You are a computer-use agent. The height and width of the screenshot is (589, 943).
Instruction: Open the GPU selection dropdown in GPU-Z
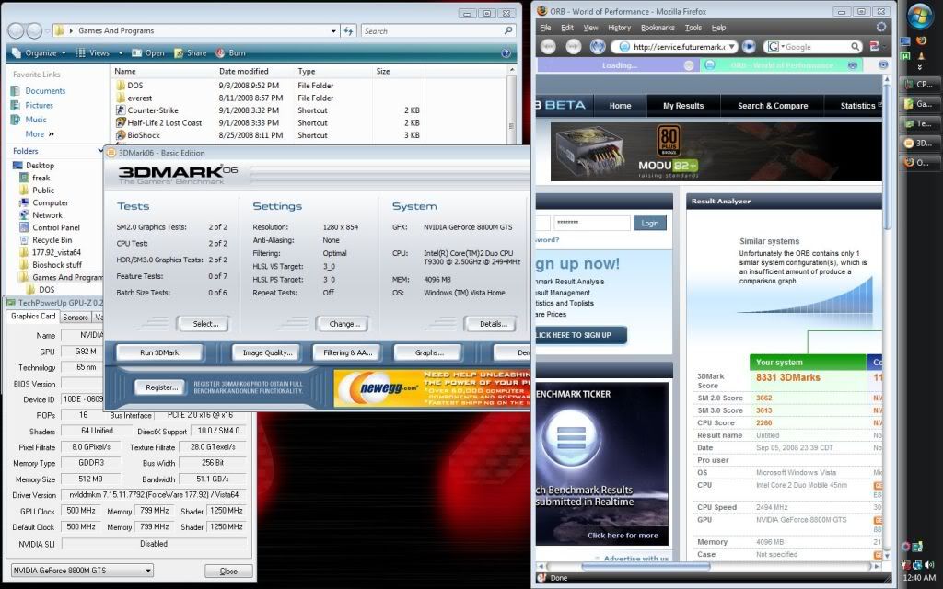(148, 571)
